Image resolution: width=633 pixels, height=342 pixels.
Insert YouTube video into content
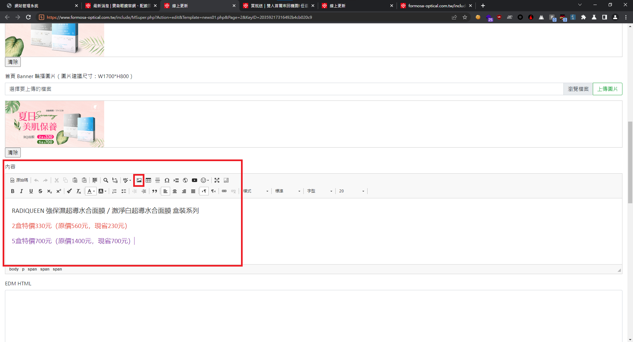(x=195, y=180)
